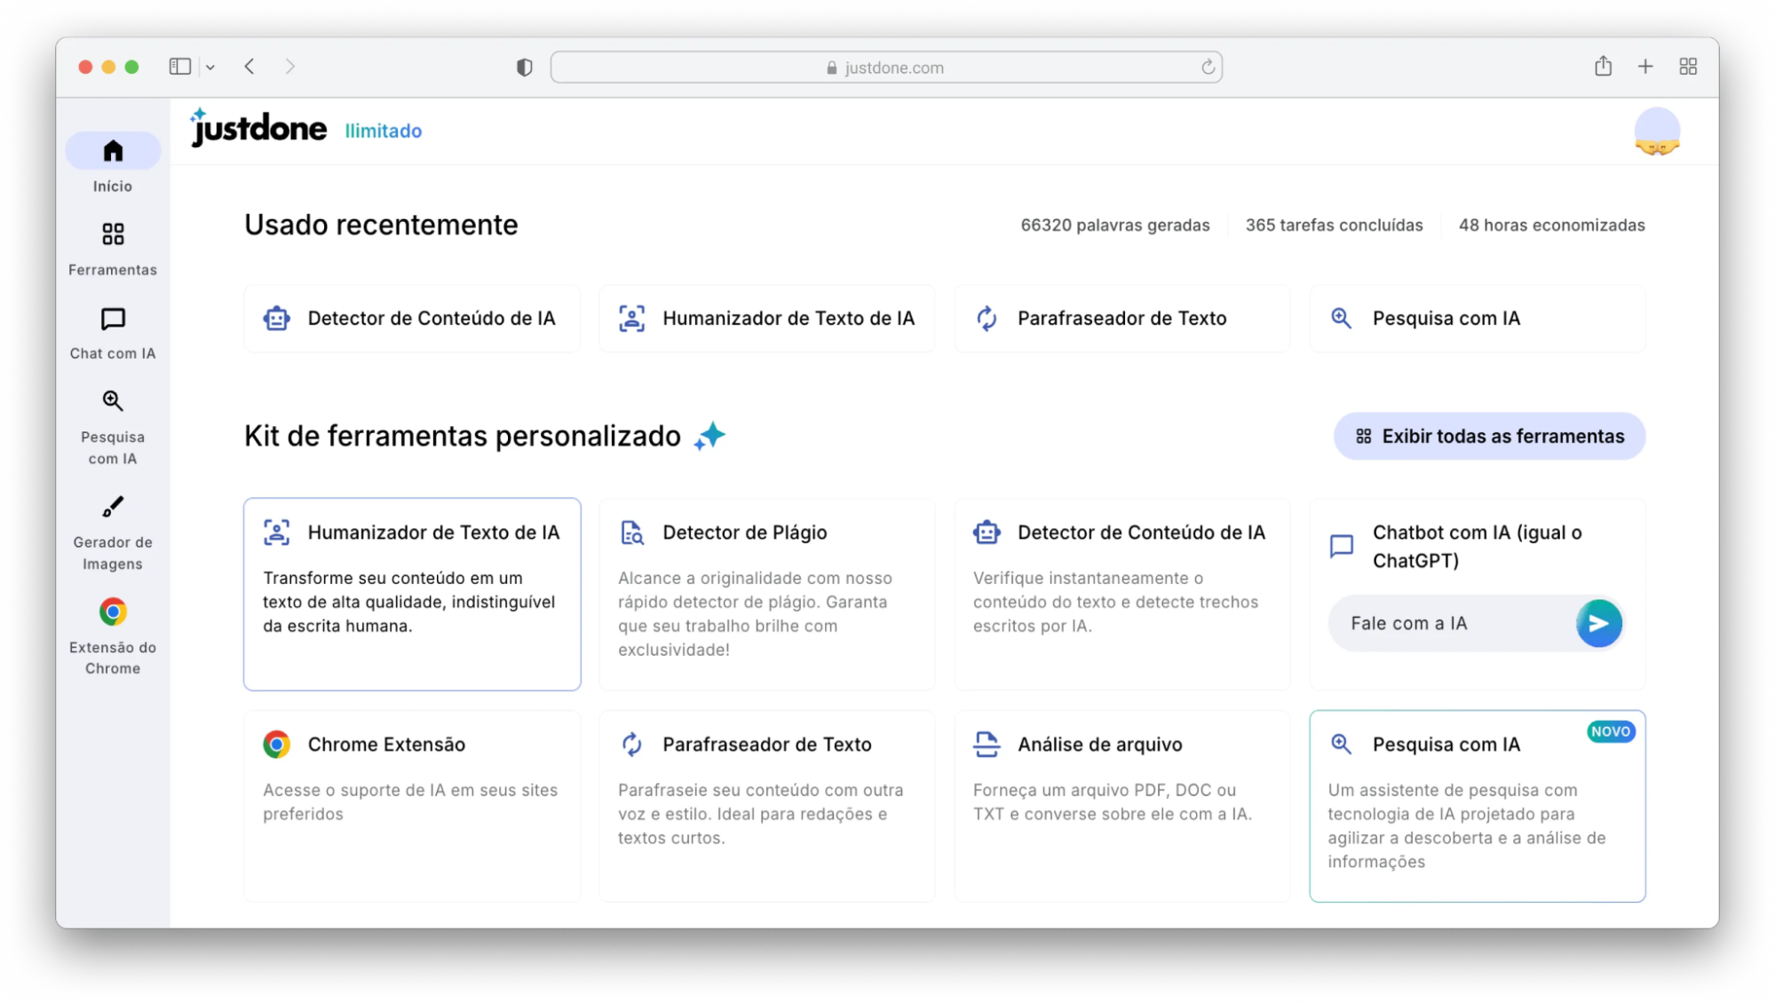Screen dimensions: 1775x1003
Task: Reload the page using the refresh icon
Action: point(1208,67)
